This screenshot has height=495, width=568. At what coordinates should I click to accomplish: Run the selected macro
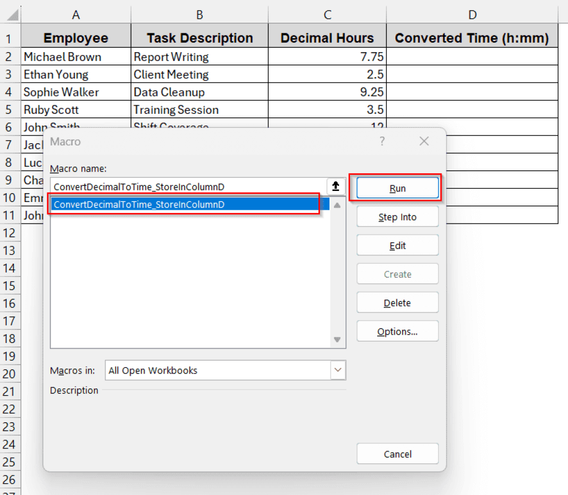click(397, 188)
